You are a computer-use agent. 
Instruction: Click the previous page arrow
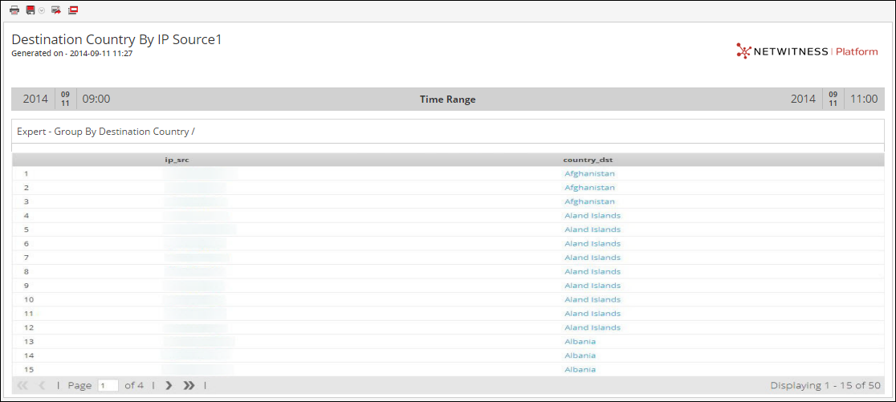coord(42,385)
